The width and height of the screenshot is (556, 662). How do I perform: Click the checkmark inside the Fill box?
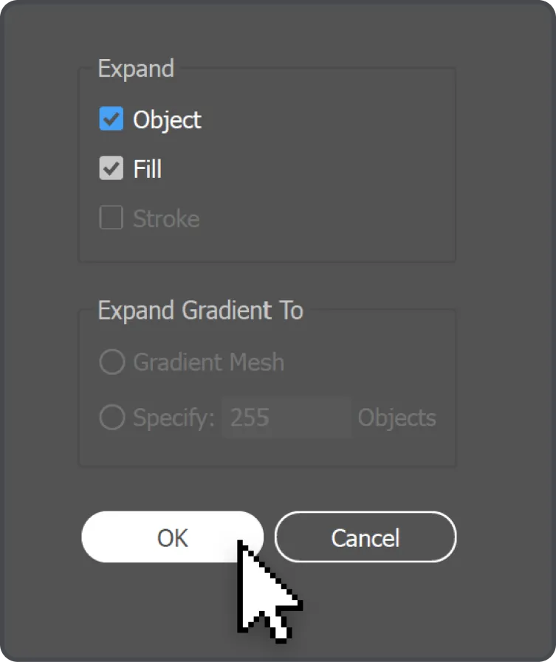111,168
